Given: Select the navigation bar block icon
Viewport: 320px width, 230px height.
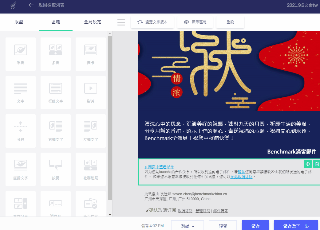Looking at the screenshot, I should click(x=56, y=203).
